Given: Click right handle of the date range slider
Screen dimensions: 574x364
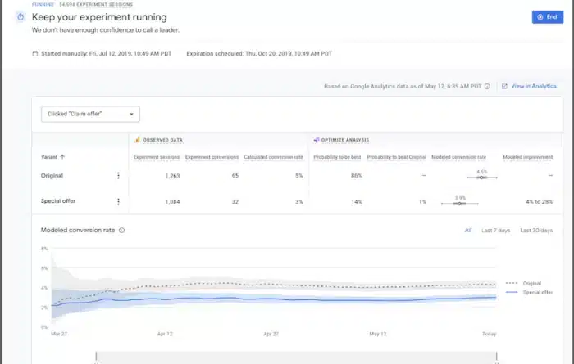Looking at the screenshot, I should pyautogui.click(x=497, y=355).
